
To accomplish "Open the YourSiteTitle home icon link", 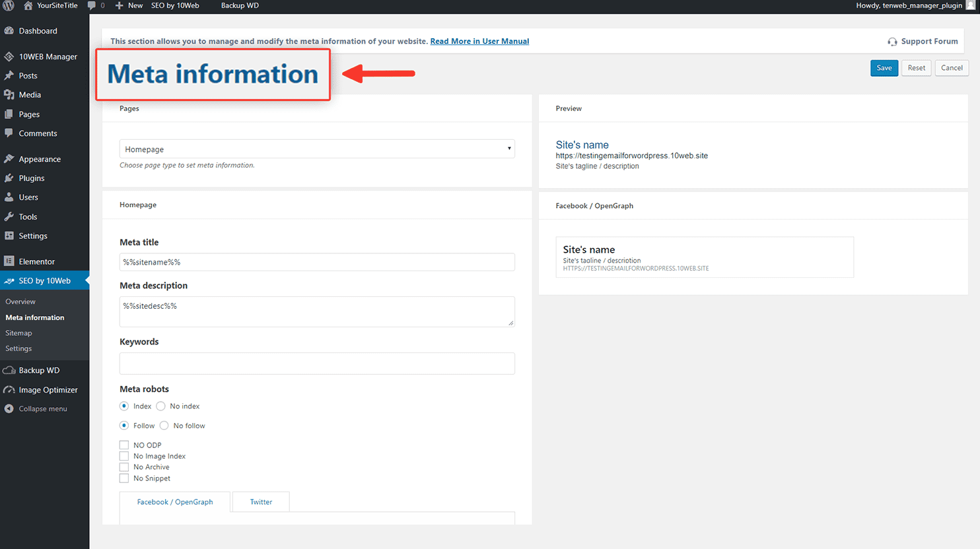I will click(x=28, y=5).
